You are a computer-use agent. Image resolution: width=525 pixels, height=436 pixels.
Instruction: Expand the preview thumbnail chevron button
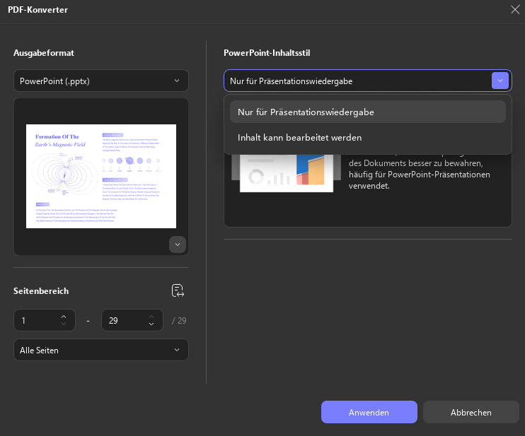coord(178,244)
